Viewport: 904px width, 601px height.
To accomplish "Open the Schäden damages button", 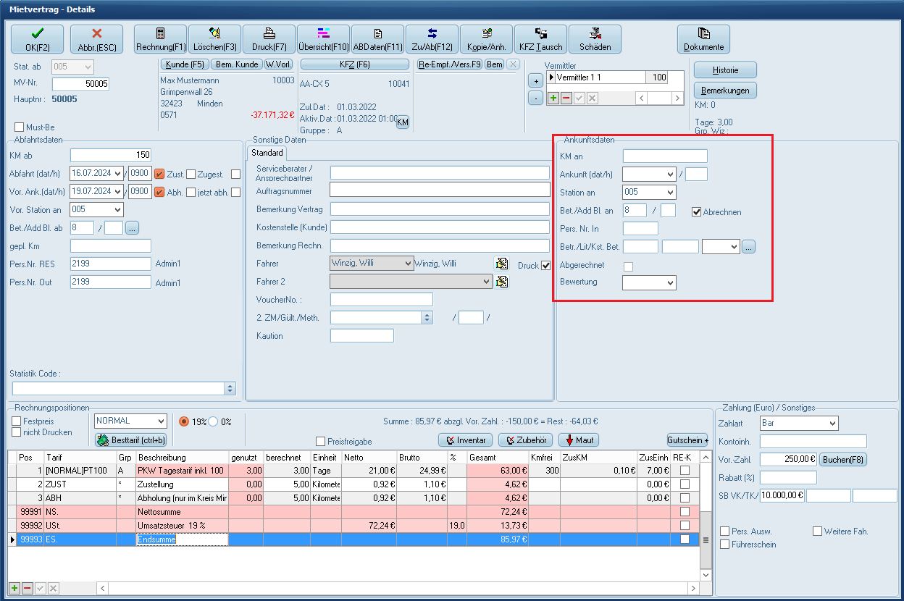I will point(595,39).
